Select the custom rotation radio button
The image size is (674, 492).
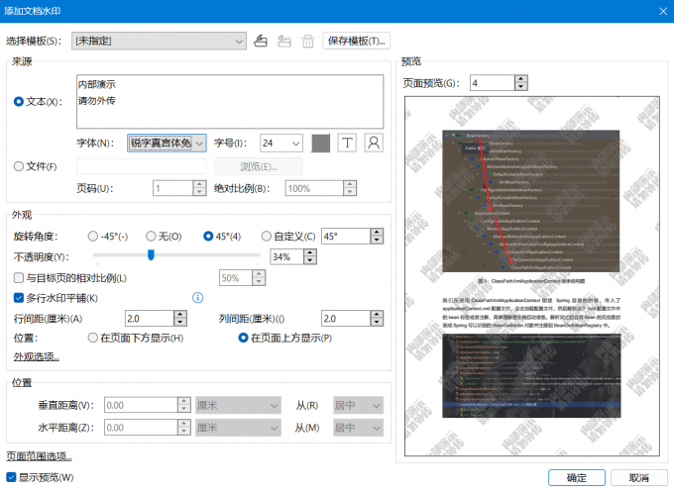[x=267, y=237]
